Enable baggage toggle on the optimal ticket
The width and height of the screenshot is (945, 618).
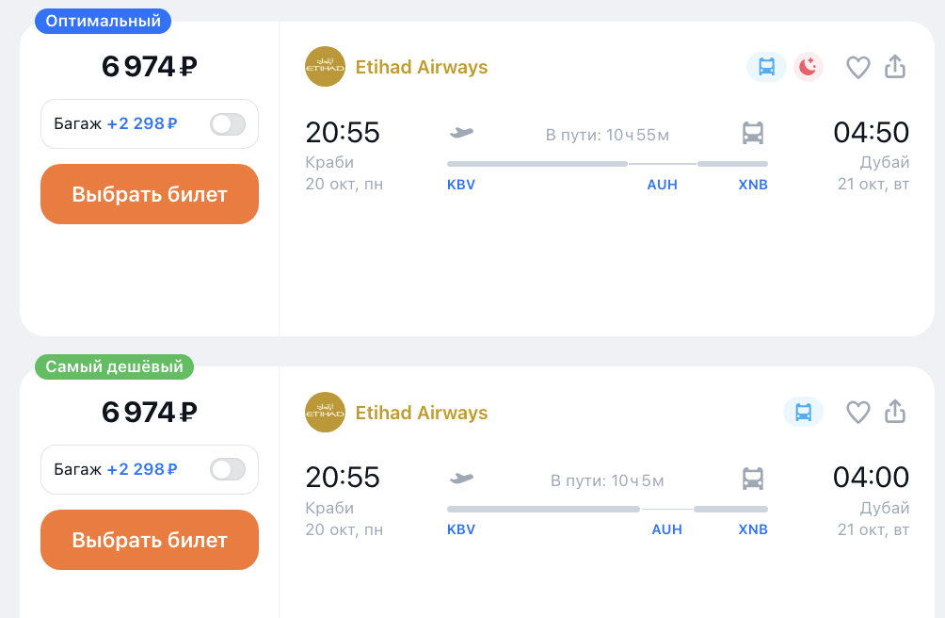click(227, 123)
